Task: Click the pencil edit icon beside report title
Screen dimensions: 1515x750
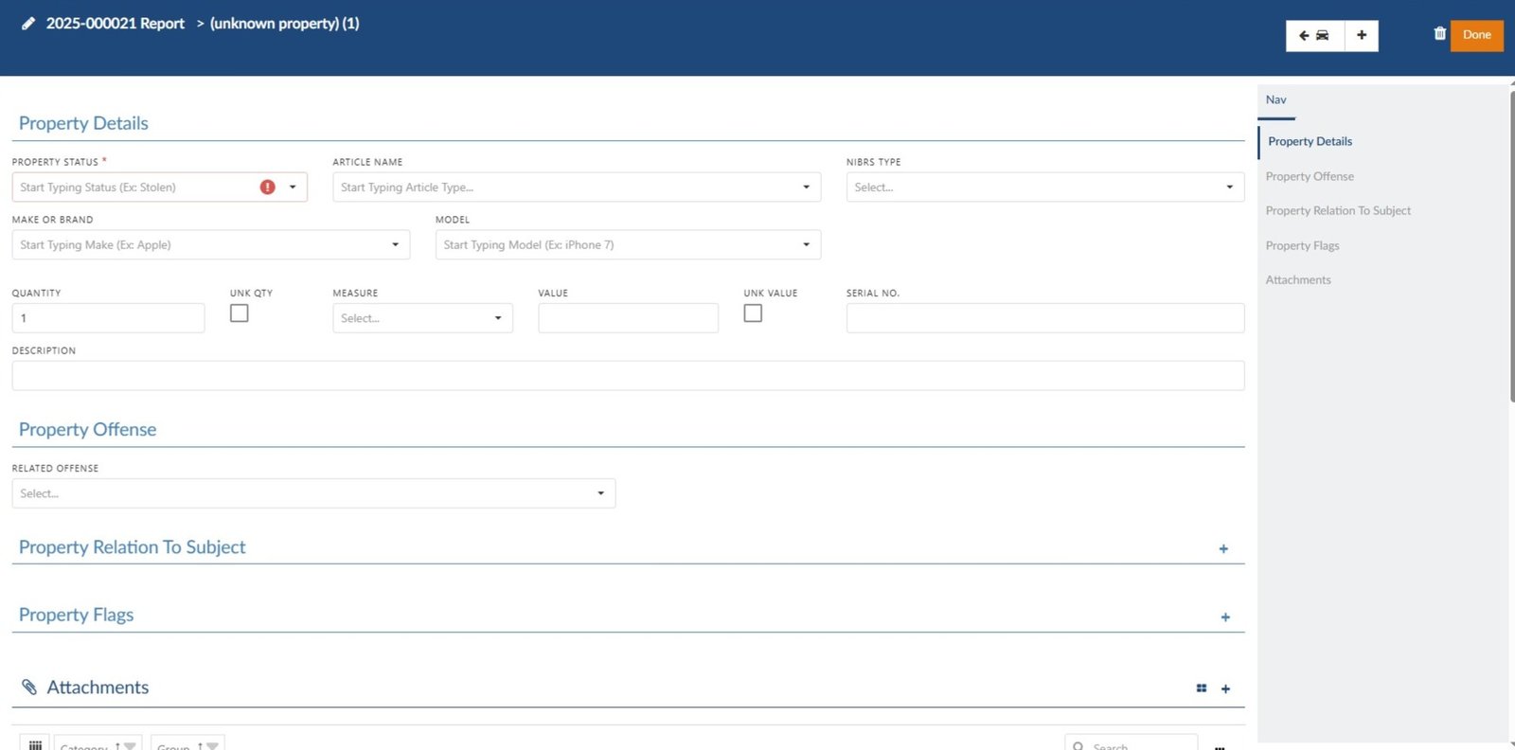Action: point(28,24)
